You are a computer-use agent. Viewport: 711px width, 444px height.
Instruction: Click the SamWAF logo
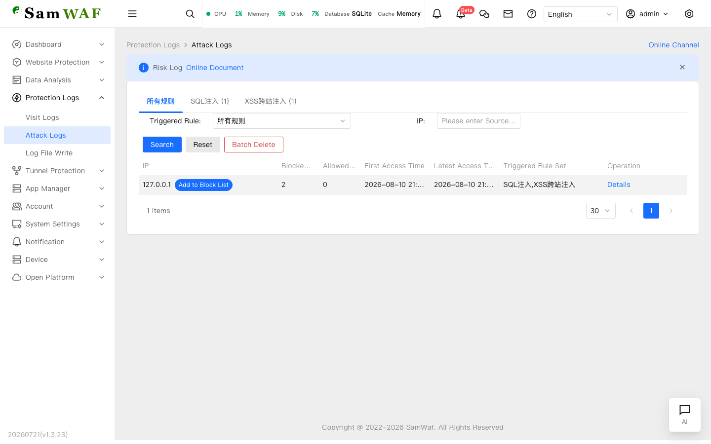pos(57,13)
